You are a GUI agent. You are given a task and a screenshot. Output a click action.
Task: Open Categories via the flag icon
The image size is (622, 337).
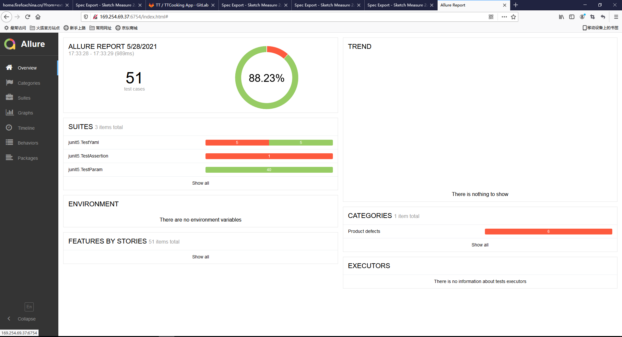coord(9,82)
